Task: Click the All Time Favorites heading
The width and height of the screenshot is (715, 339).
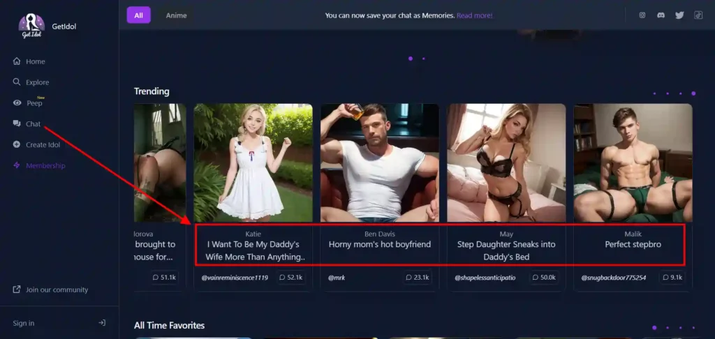Action: pos(169,325)
